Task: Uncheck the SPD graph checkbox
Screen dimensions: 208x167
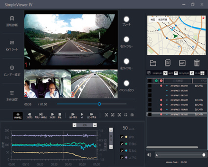Action: click(122, 137)
